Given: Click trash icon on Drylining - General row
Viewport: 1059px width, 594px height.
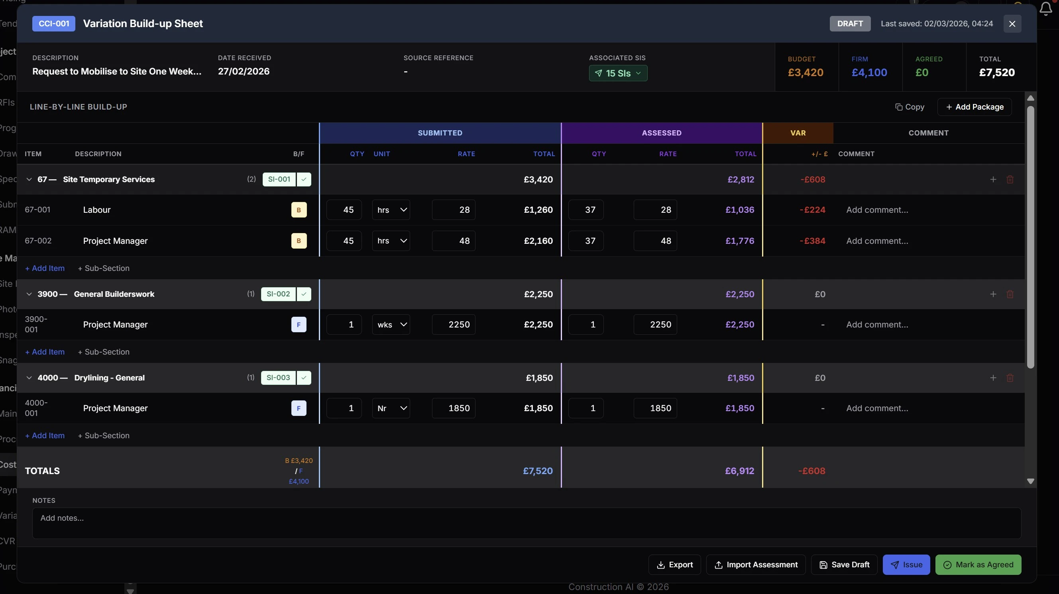Looking at the screenshot, I should point(1010,378).
